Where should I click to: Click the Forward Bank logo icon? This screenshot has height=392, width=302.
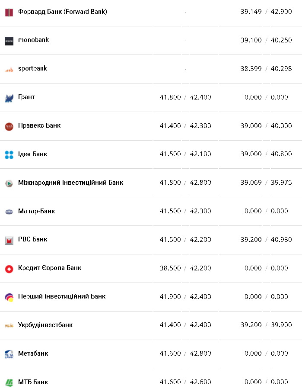point(9,12)
